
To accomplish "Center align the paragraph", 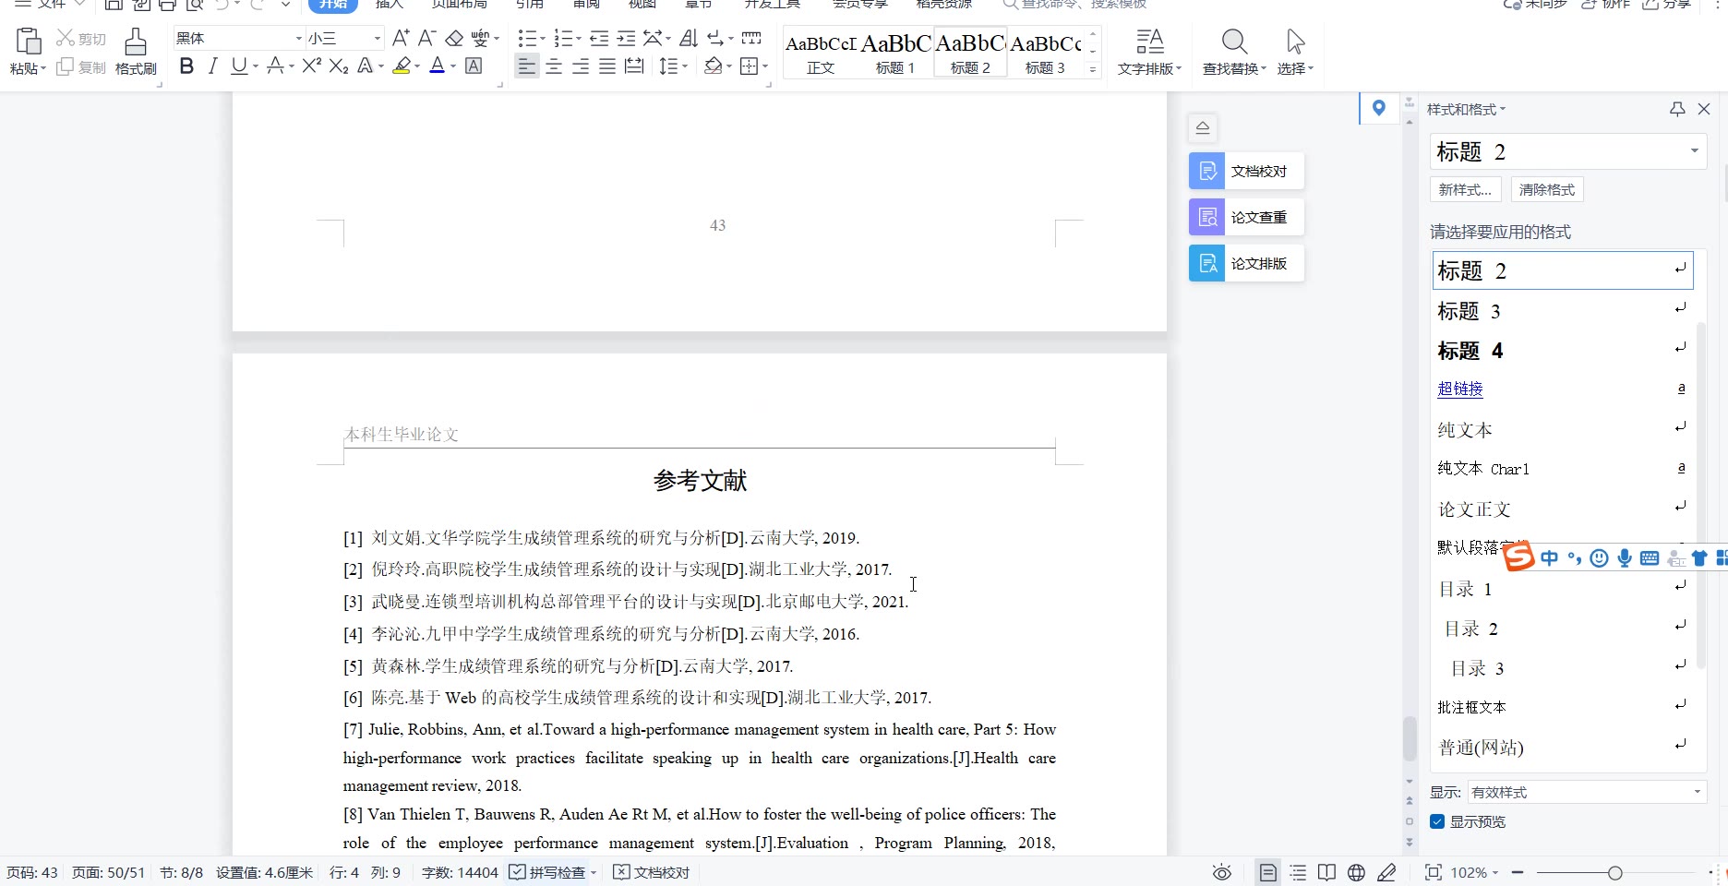I will pos(553,66).
